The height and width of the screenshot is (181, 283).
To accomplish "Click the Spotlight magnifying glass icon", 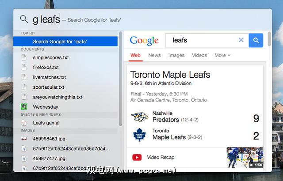I will click(24, 19).
